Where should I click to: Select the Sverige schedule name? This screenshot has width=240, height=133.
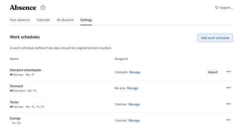tap(15, 118)
